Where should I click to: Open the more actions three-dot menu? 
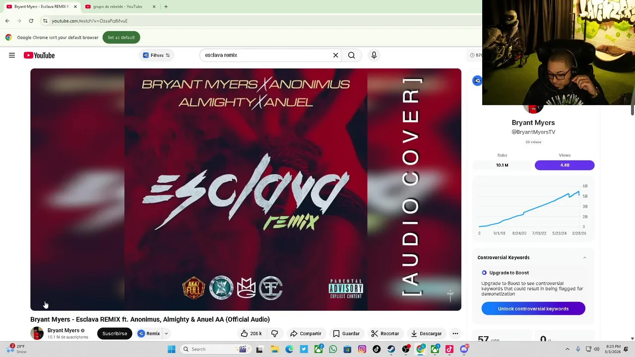click(x=455, y=334)
